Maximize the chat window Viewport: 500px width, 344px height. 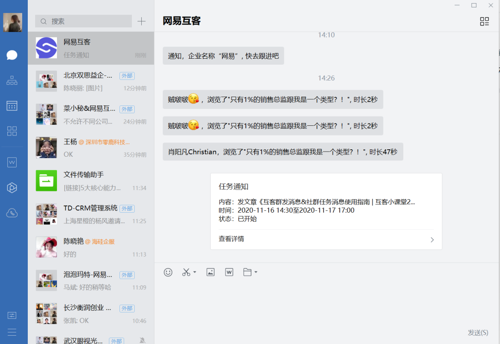pos(474,6)
